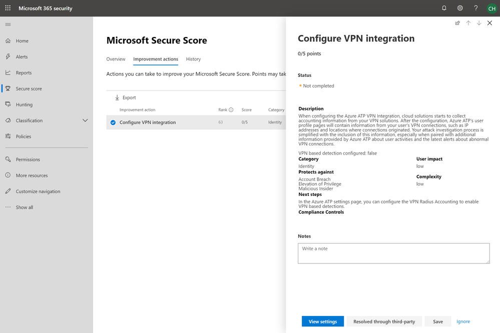Open the settings gear icon
The image size is (500, 333).
[x=460, y=8]
